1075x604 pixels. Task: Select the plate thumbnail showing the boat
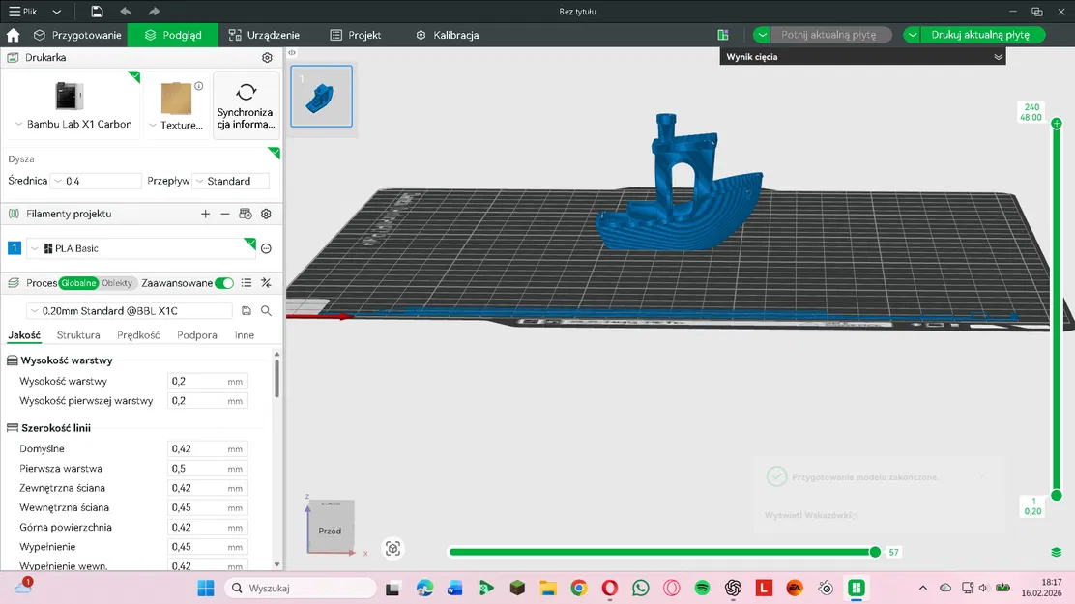[321, 96]
